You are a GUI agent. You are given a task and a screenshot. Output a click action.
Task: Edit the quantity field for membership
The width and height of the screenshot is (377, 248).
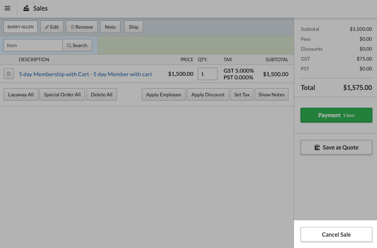tap(207, 74)
